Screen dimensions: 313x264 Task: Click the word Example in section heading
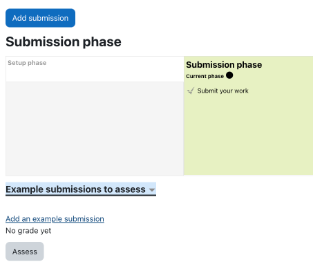click(26, 189)
